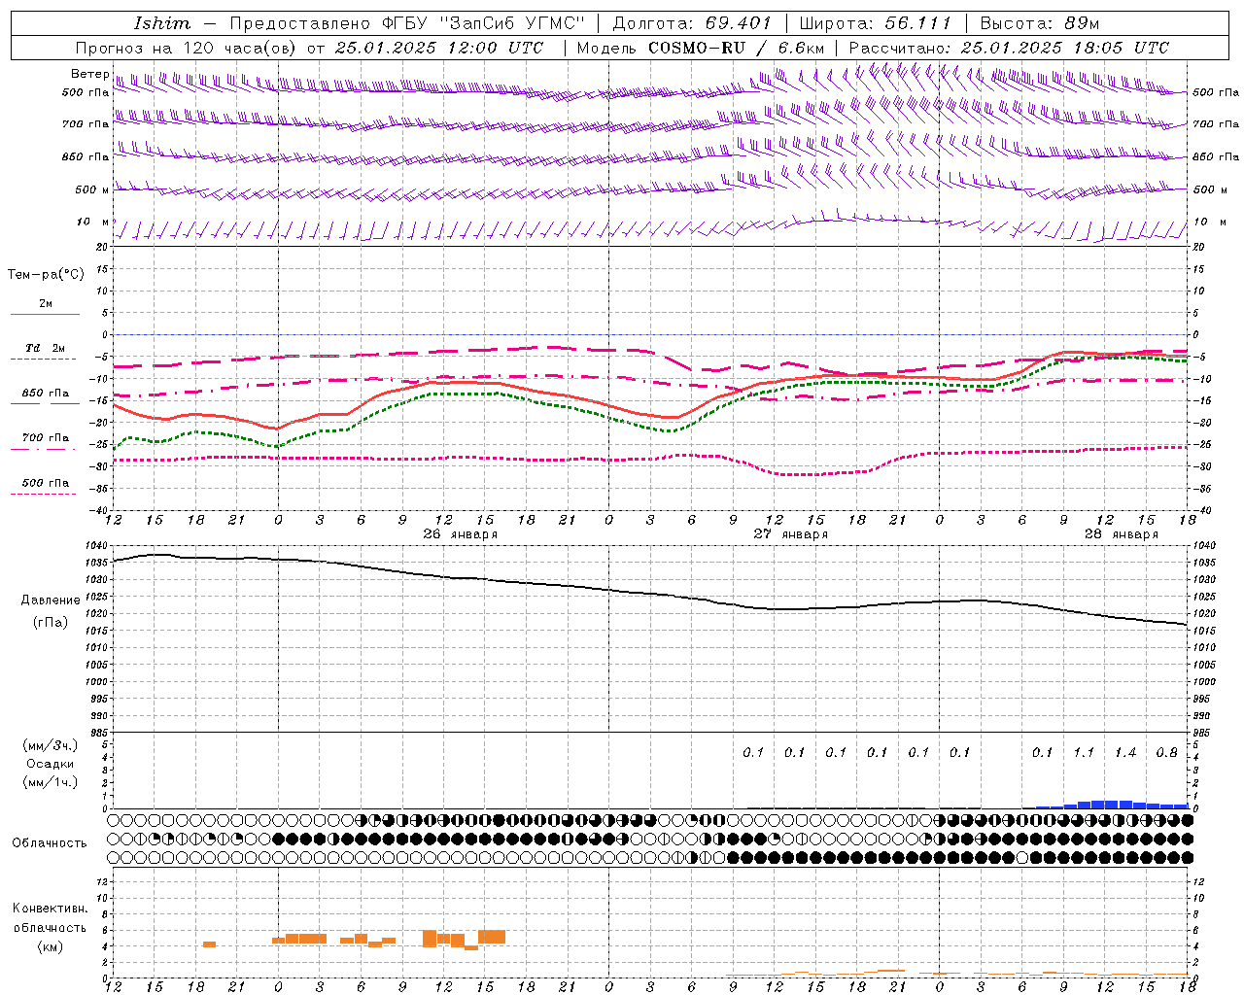Viewport: 1244px width, 995px height.
Task: Select the "Долгота: 69.401" longitude value
Action: point(692,23)
